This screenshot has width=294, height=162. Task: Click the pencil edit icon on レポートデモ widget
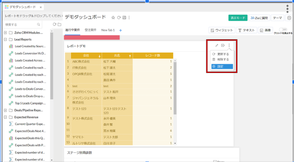217,45
